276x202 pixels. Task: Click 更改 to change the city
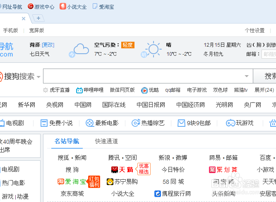click(x=48, y=45)
